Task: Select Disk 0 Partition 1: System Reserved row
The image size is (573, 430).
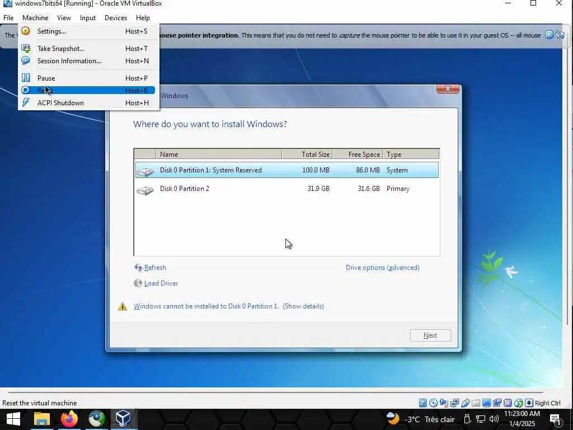Action: [287, 170]
